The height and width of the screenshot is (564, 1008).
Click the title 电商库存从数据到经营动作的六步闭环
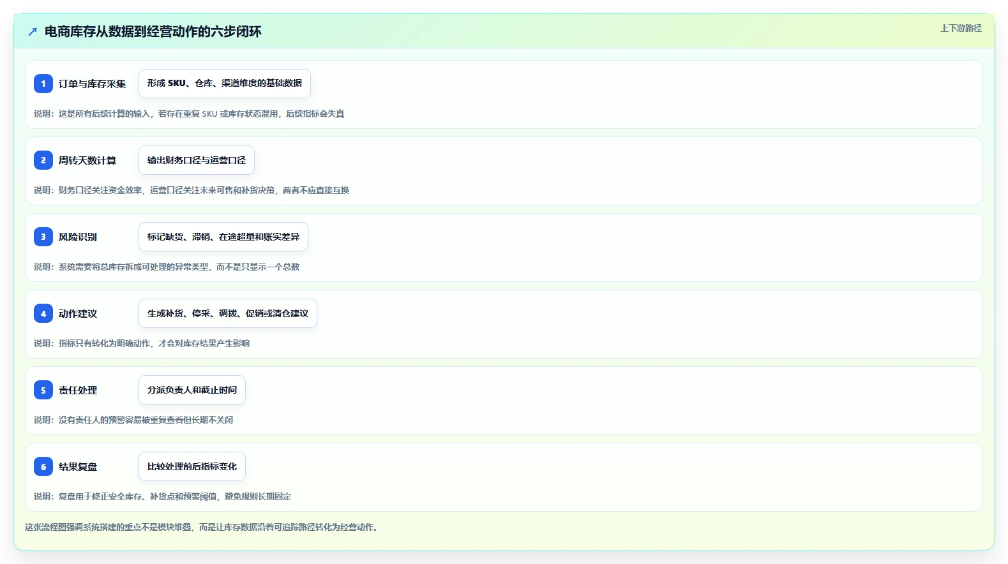[153, 31]
